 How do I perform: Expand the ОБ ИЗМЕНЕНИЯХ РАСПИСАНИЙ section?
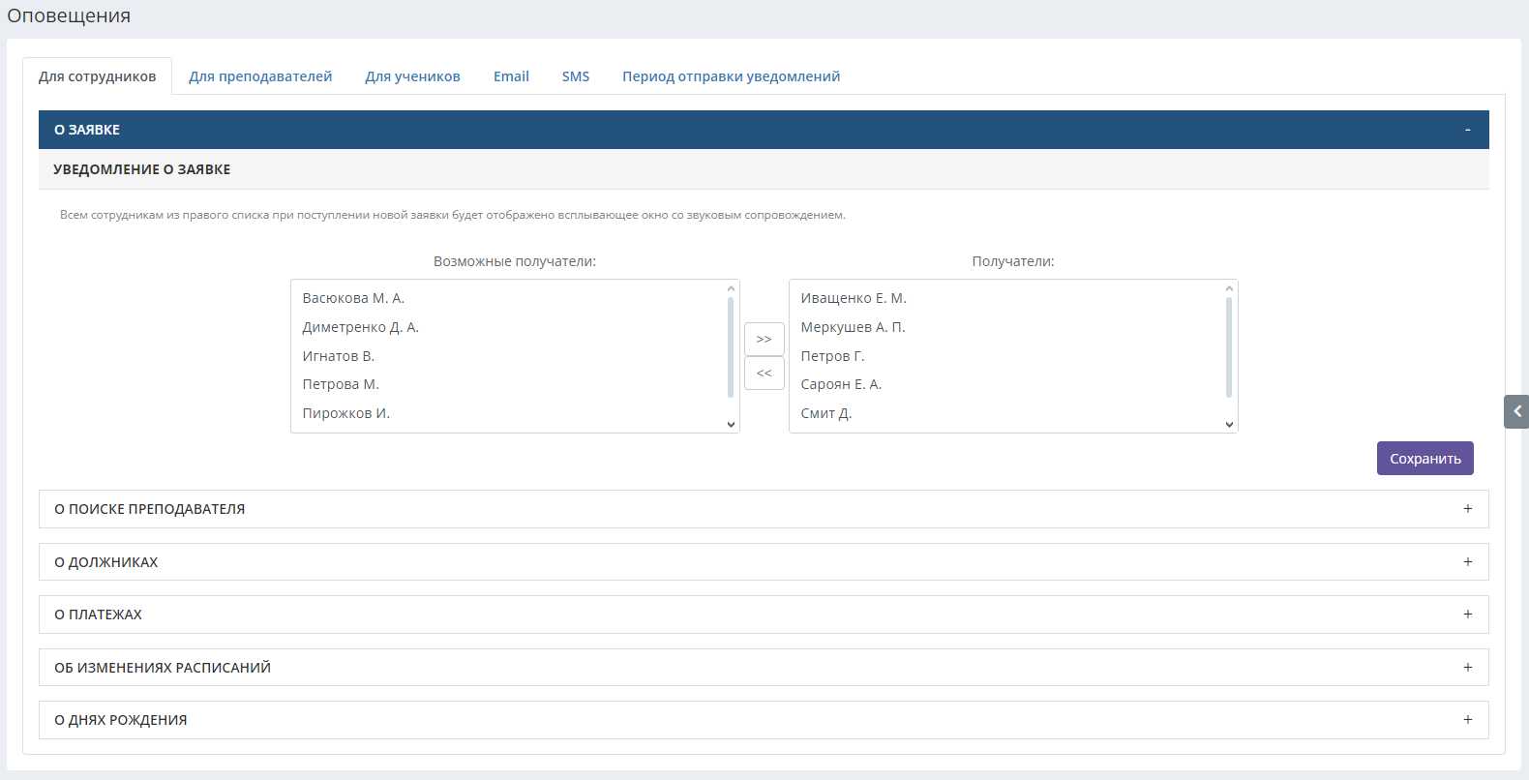click(764, 668)
